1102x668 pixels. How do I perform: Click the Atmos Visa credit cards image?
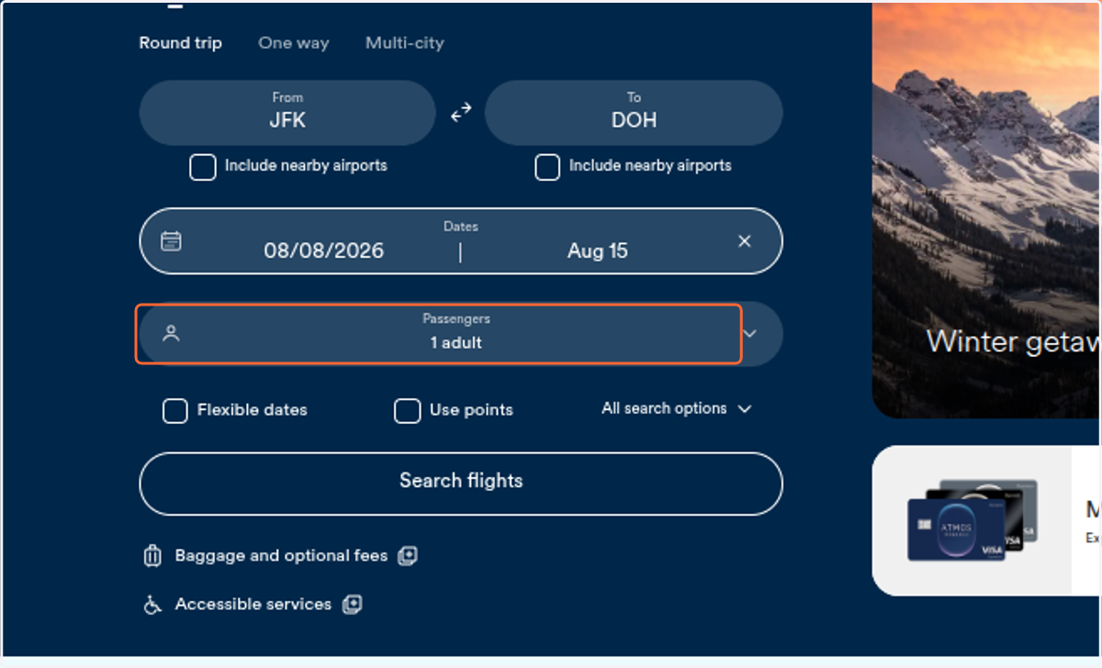click(972, 520)
